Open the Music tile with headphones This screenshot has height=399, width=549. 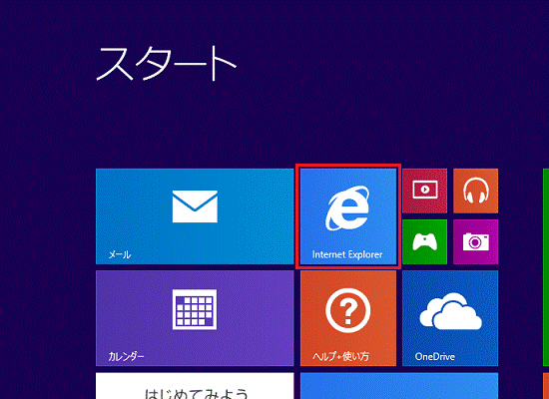[475, 191]
